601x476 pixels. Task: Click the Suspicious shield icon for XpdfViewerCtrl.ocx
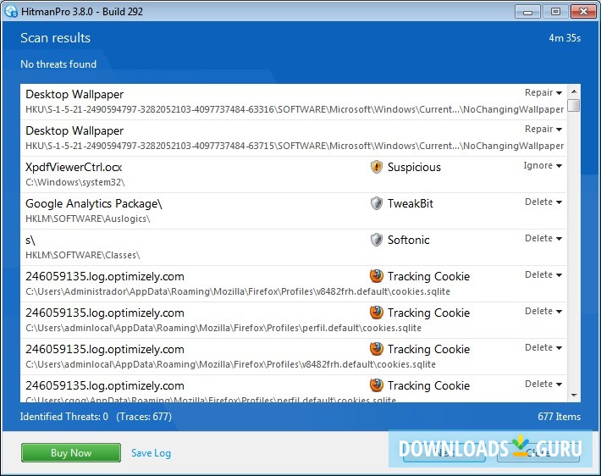point(377,167)
